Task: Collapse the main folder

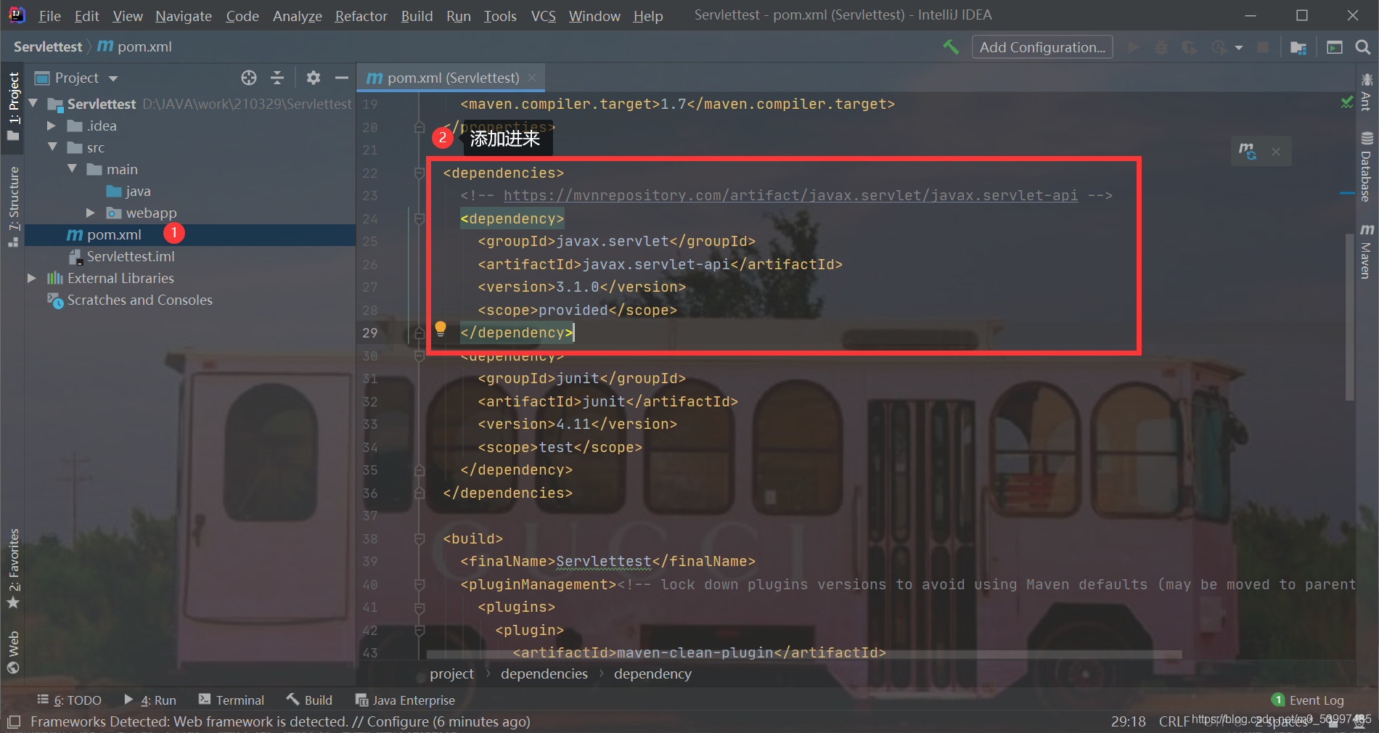Action: pyautogui.click(x=72, y=169)
